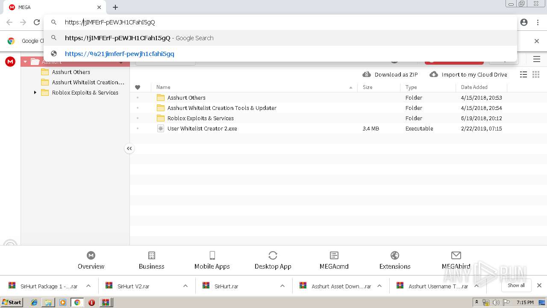Open Internet Explorer from the taskbar

(x=34, y=302)
